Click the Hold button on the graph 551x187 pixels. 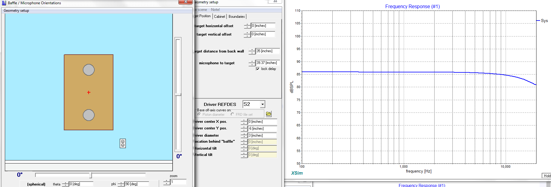point(546,176)
